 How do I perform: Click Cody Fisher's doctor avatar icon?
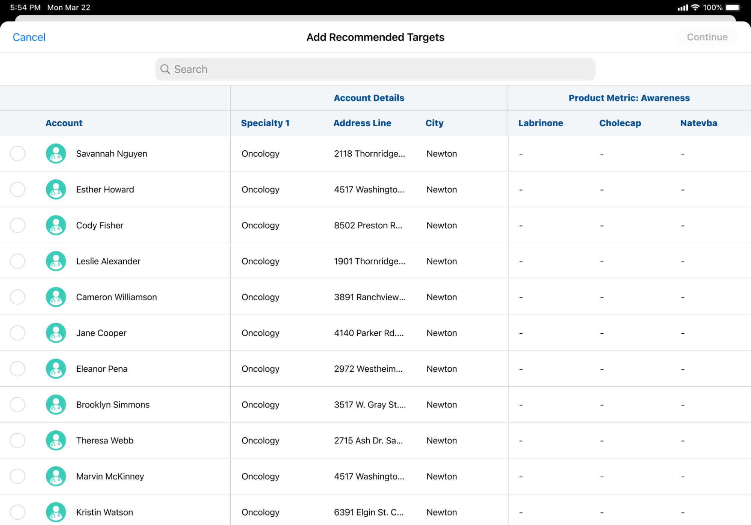(56, 225)
